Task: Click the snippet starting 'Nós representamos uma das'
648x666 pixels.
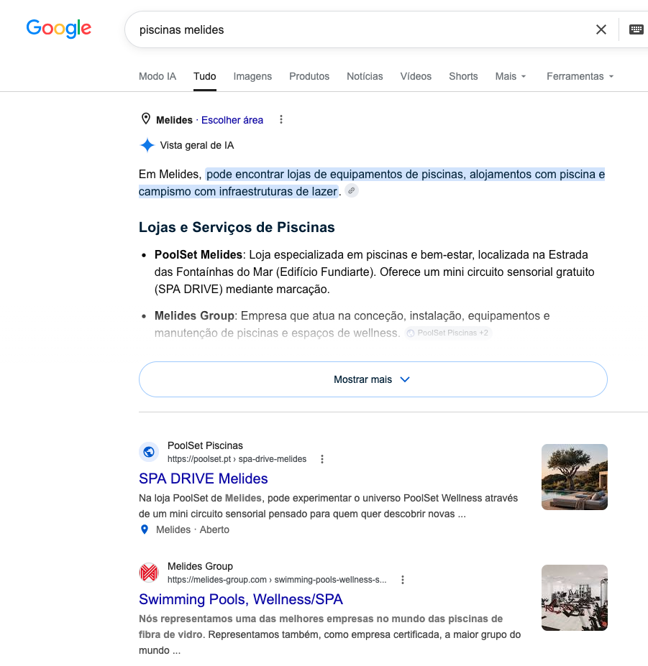Action: click(x=329, y=634)
